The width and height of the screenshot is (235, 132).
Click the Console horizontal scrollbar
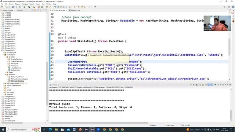(x=100, y=123)
